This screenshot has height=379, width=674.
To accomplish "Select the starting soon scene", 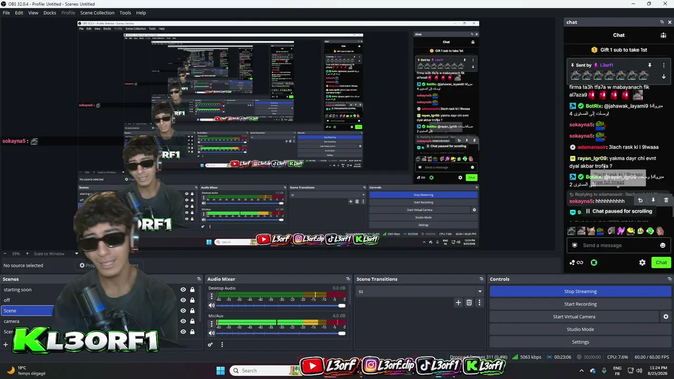I will (x=17, y=290).
